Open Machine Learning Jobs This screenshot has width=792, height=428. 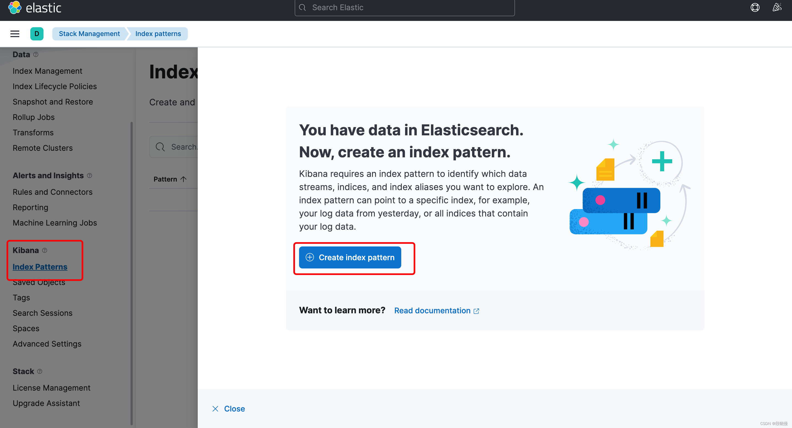[55, 223]
